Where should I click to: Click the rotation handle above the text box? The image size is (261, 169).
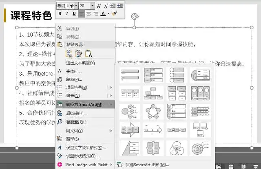point(135,17)
